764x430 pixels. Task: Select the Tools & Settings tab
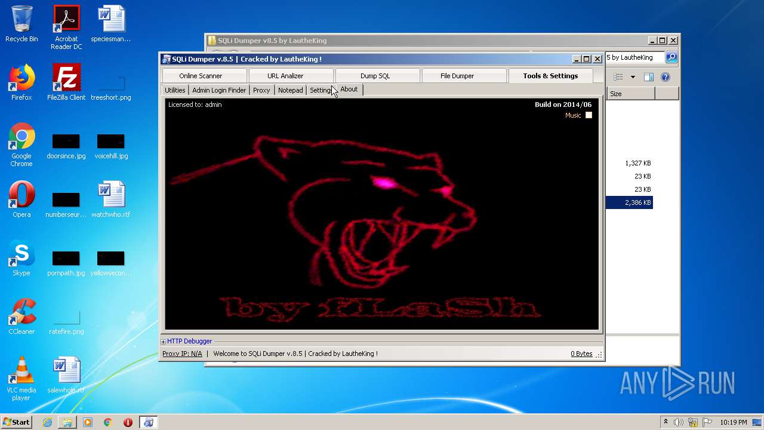pyautogui.click(x=550, y=76)
